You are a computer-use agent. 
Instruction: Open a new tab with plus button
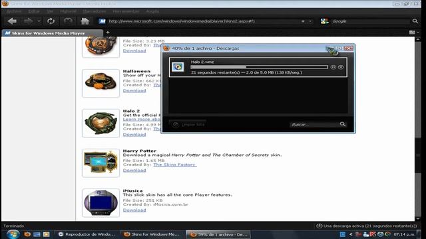108,33
